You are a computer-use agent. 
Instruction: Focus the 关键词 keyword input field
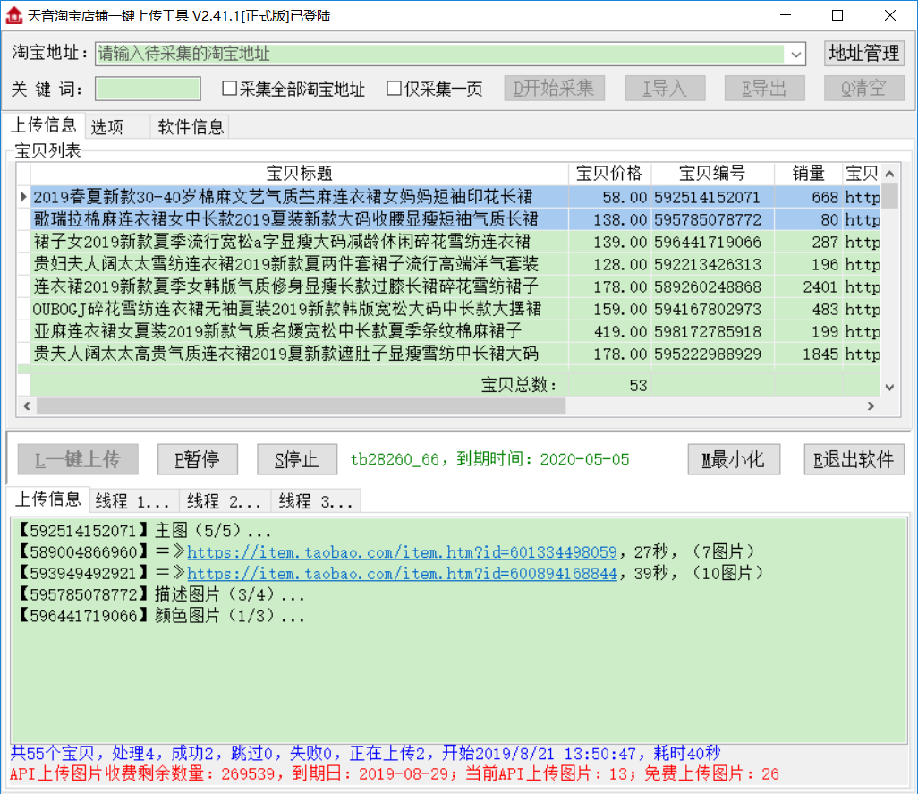pyautogui.click(x=148, y=89)
